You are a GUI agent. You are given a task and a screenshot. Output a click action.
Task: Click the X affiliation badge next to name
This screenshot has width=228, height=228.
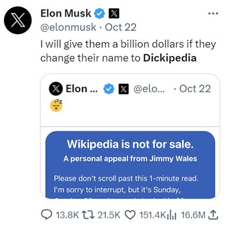point(114,14)
